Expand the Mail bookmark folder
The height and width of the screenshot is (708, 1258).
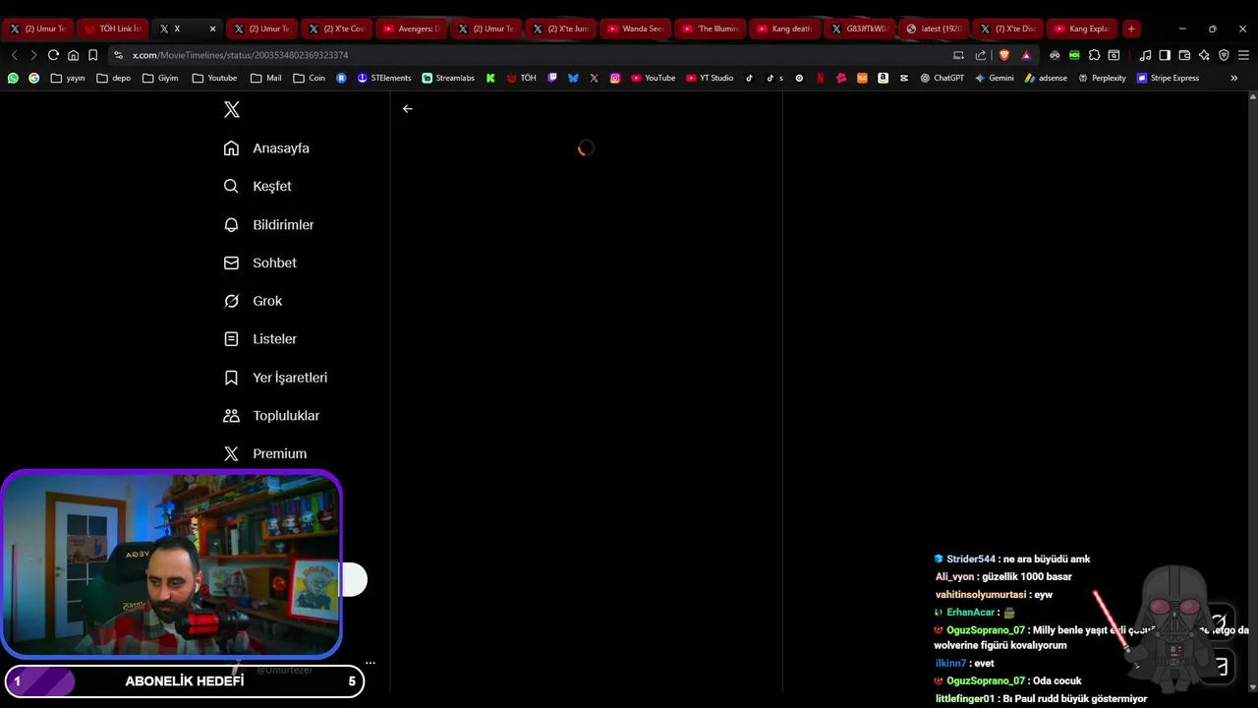pyautogui.click(x=265, y=78)
